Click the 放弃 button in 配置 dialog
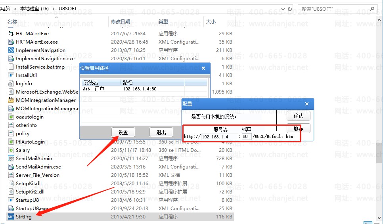Viewport: 383px width, 224px height. (298, 128)
